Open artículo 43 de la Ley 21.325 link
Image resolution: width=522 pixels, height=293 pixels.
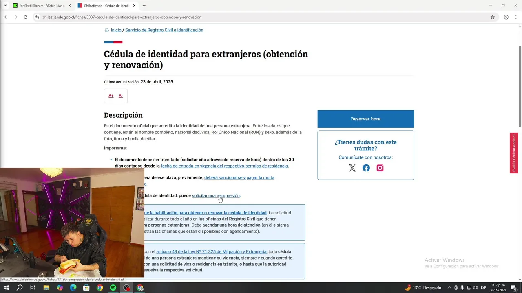tap(211, 251)
